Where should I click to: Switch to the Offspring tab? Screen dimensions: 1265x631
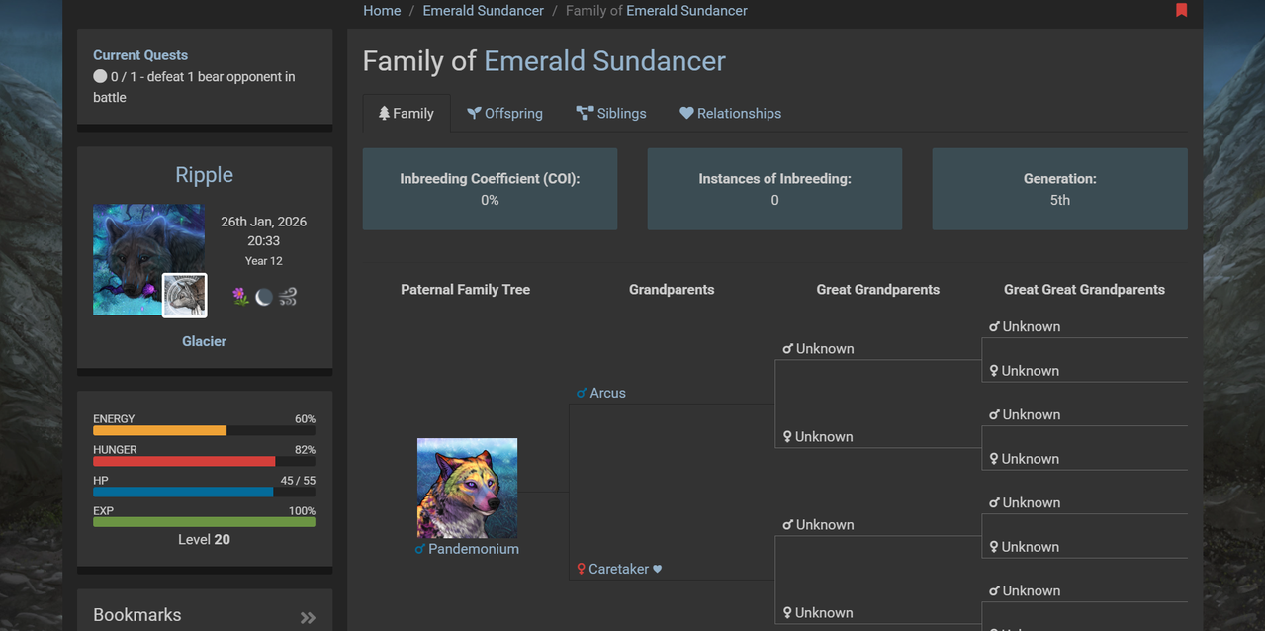505,113
